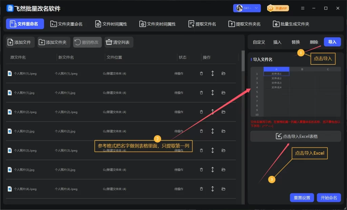Click the 重置设置 button

tap(302, 197)
